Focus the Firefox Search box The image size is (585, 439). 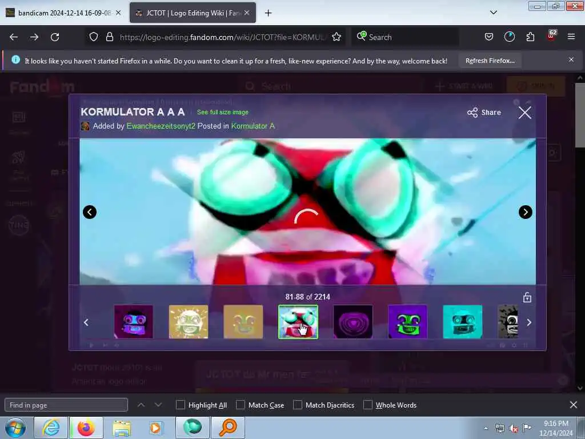[x=405, y=37]
